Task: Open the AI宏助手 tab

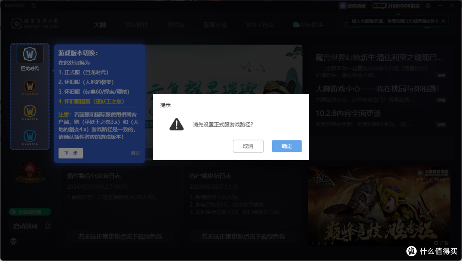Action: tap(308, 25)
